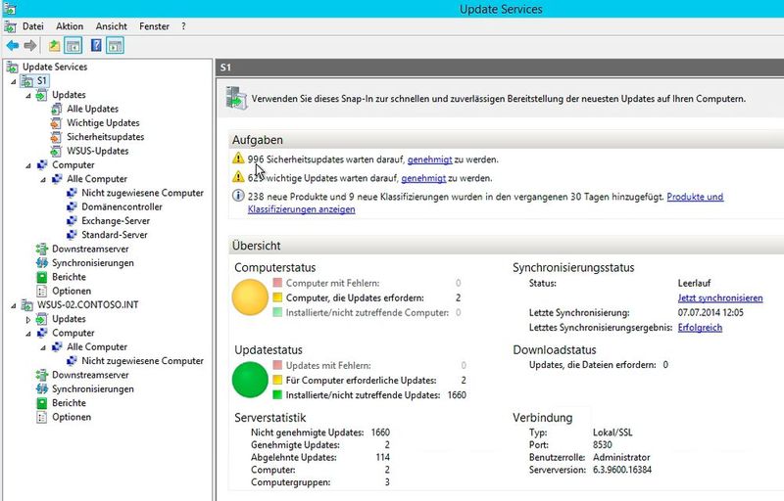Viewport: 784px width, 501px height.
Task: Click the Sicherheitsupdates icon
Action: (57, 137)
